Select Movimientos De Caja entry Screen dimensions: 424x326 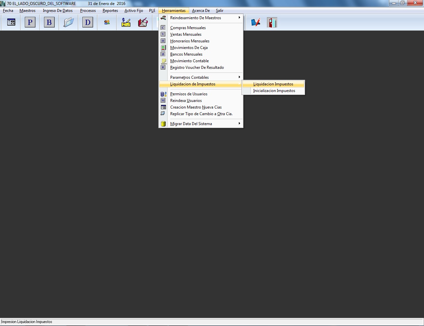coord(189,48)
